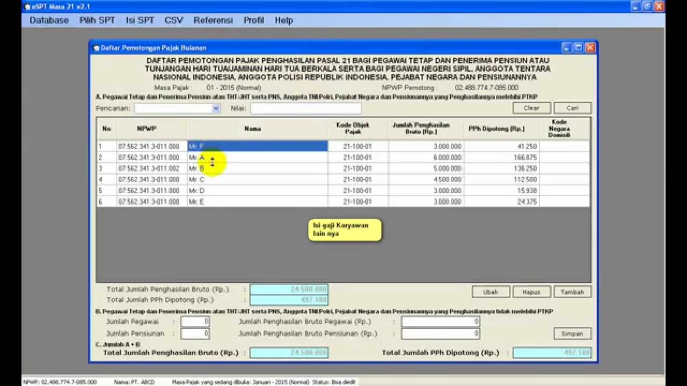Open the Isi SPT menu
Viewport: 687px width, 386px height.
[140, 20]
